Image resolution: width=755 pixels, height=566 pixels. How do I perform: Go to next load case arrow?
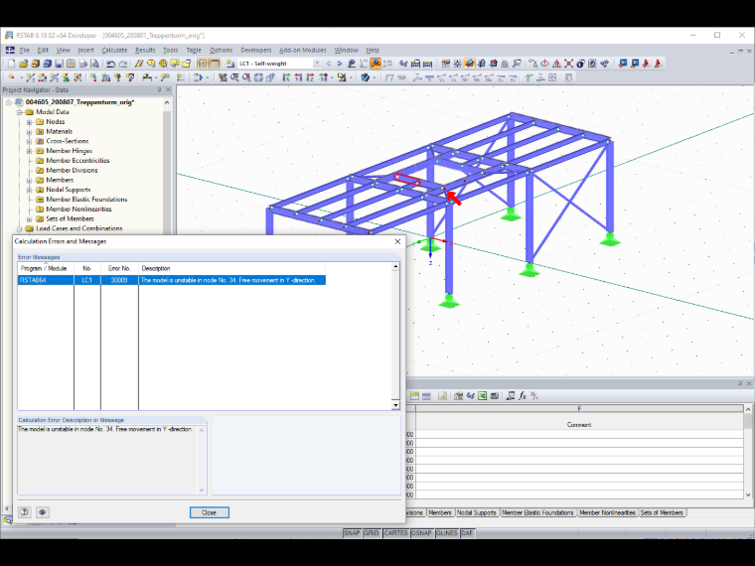(340, 63)
